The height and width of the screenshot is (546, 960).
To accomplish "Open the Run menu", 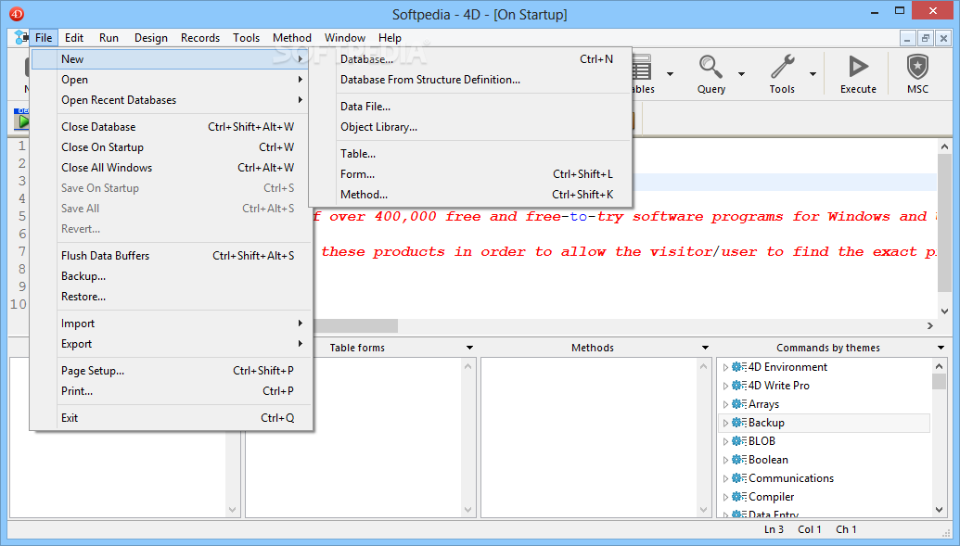I will click(x=109, y=38).
